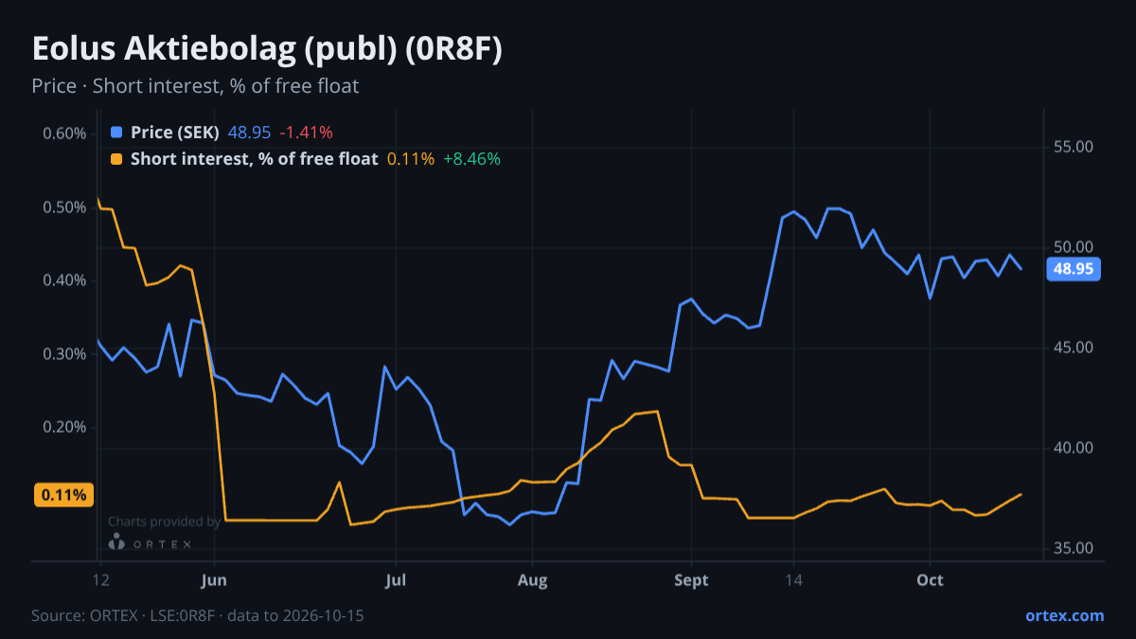Viewport: 1136px width, 639px height.
Task: Click the 50.00 right axis label
Action: click(1073, 247)
